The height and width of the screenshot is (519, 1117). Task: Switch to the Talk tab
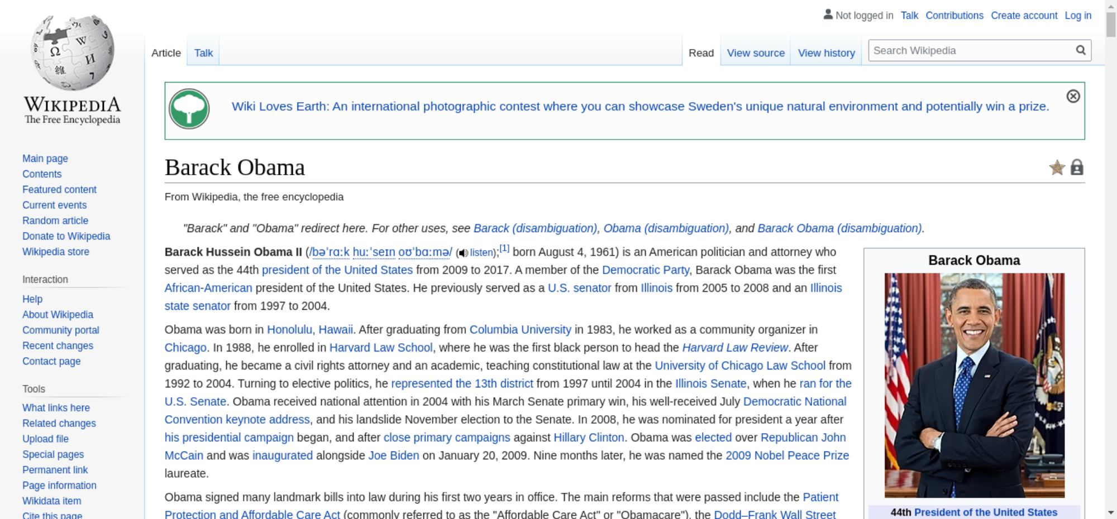click(x=203, y=53)
